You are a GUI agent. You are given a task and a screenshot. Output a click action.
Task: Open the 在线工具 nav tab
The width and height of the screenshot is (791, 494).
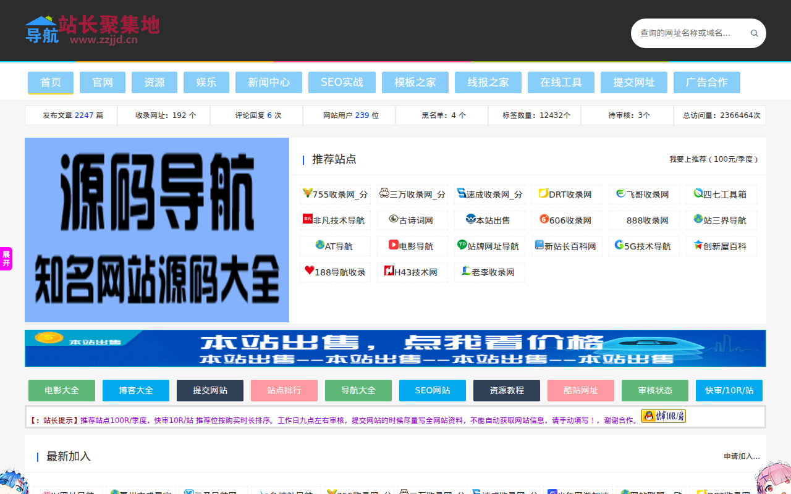[561, 83]
